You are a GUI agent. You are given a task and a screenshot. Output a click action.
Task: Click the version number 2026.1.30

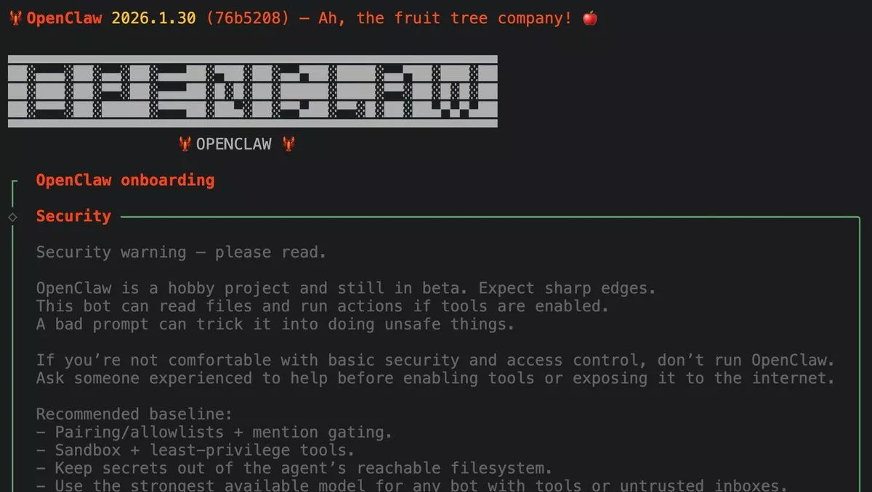tap(153, 18)
